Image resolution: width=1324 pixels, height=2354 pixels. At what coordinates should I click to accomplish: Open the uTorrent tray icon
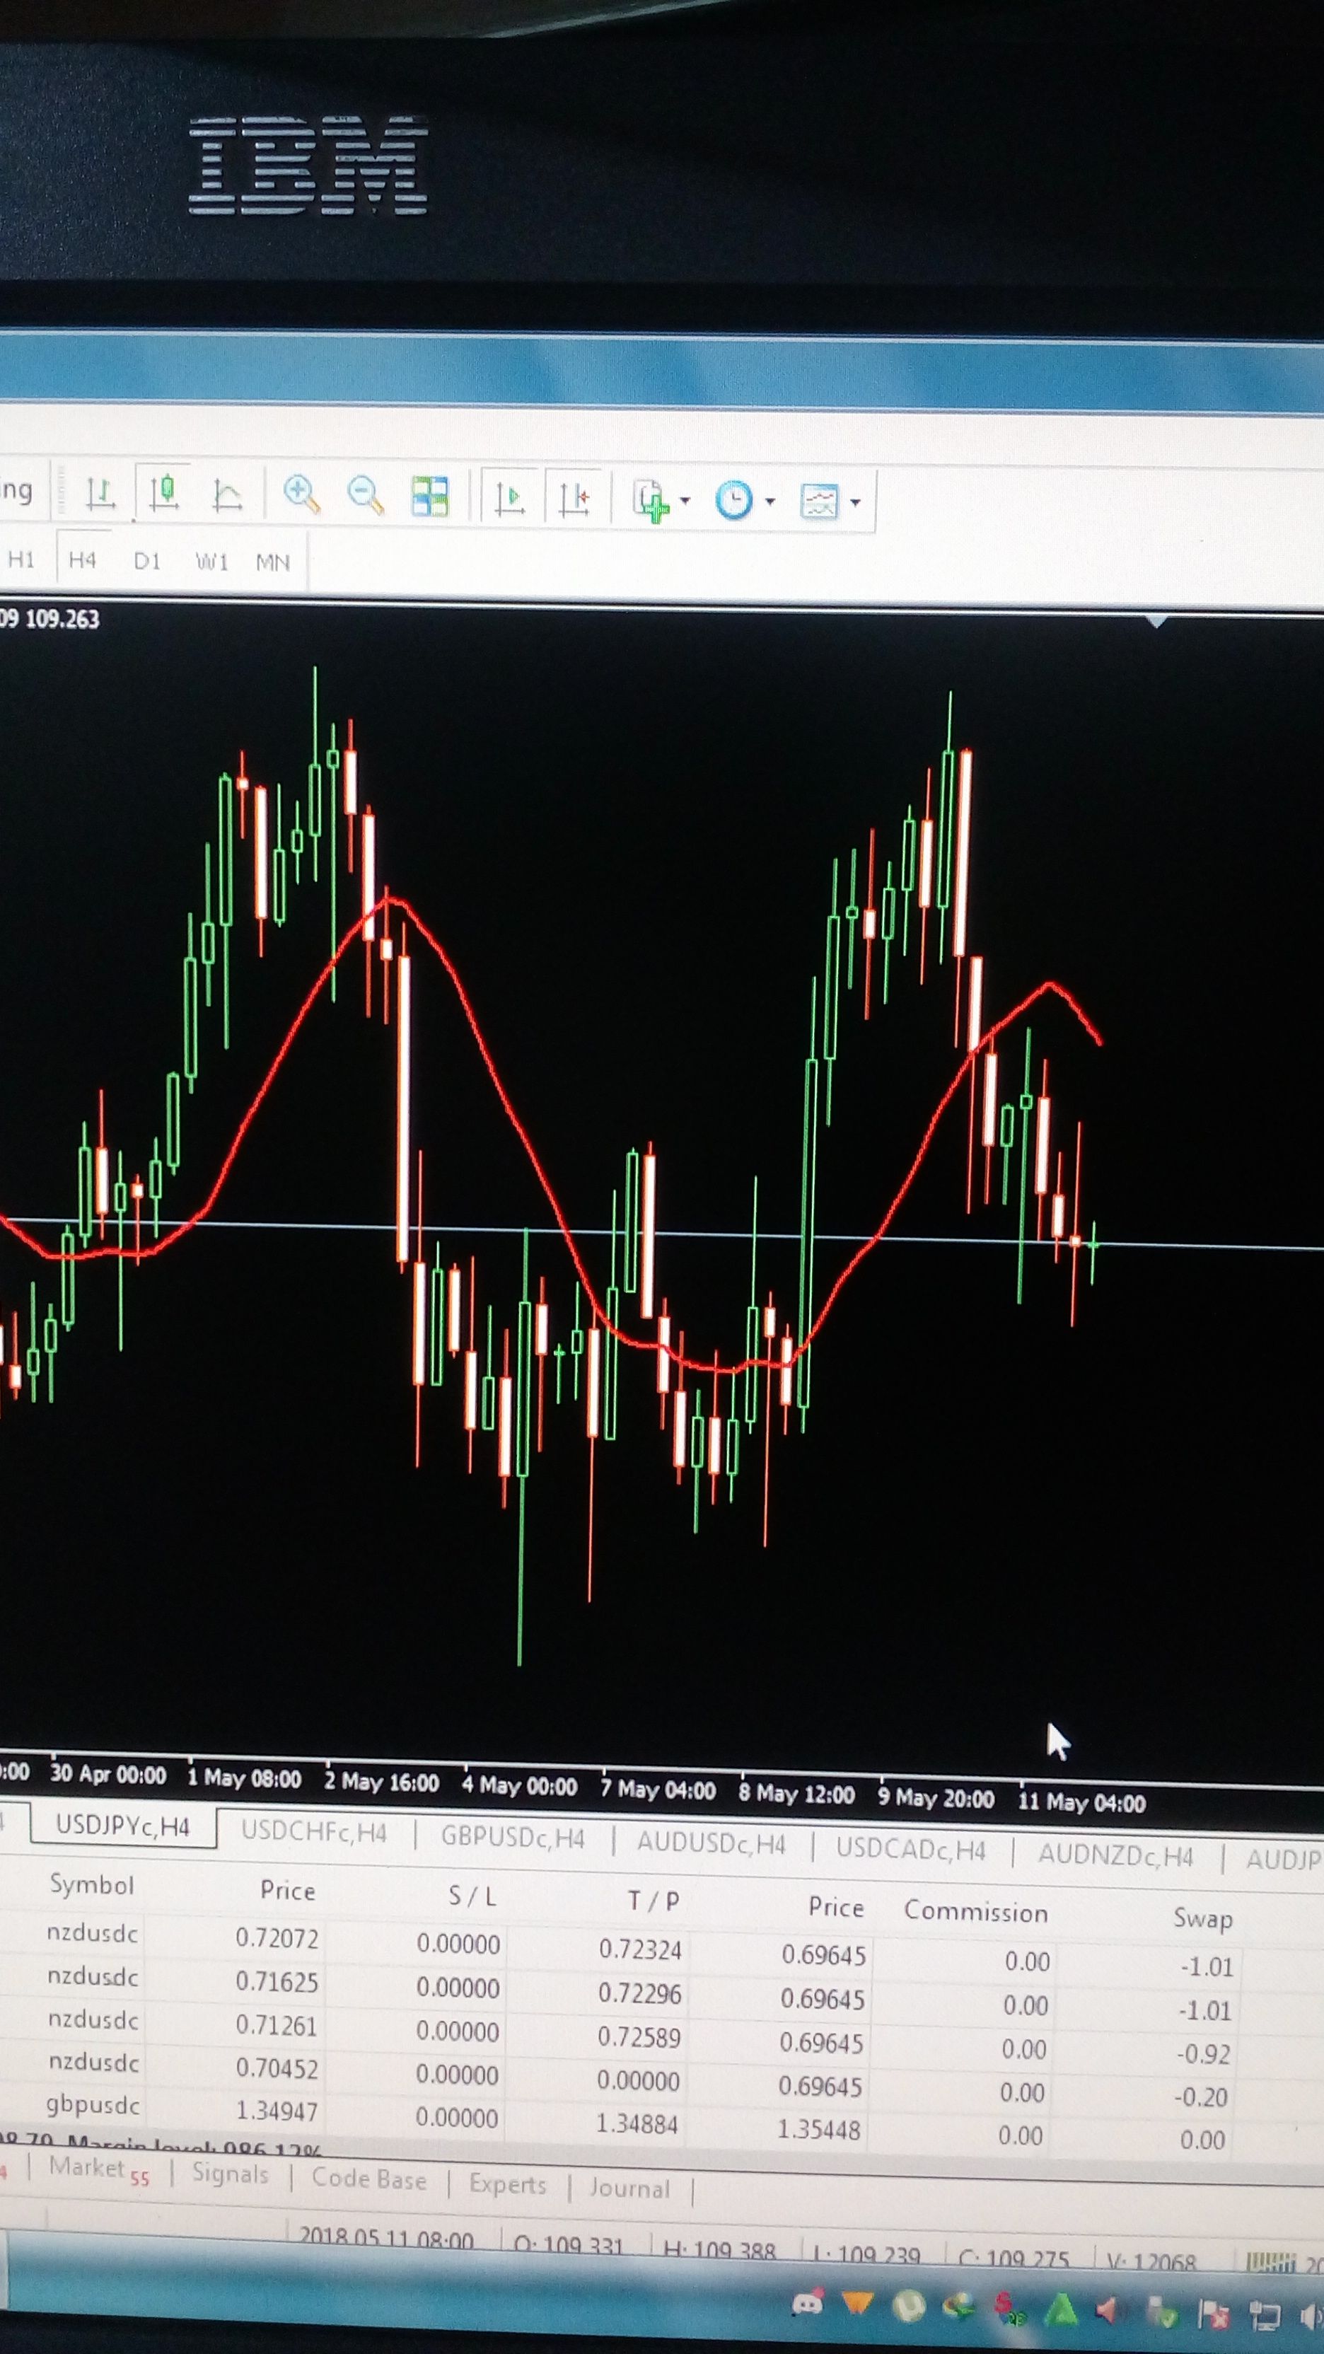point(908,2304)
